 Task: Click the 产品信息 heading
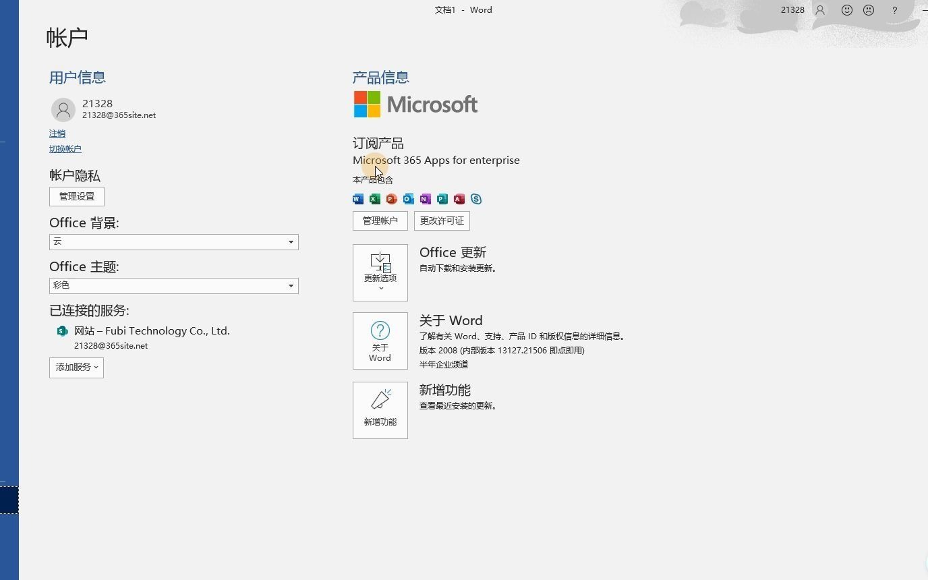pos(381,78)
